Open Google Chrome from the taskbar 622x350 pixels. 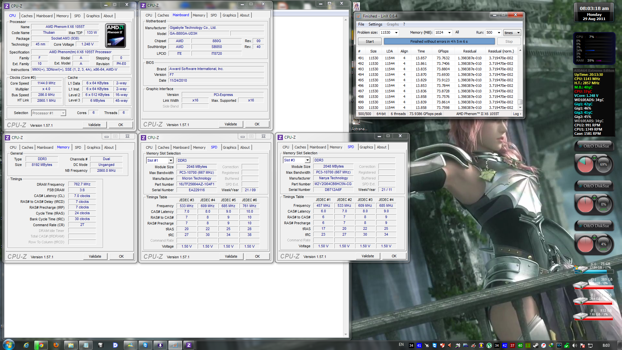(41, 345)
